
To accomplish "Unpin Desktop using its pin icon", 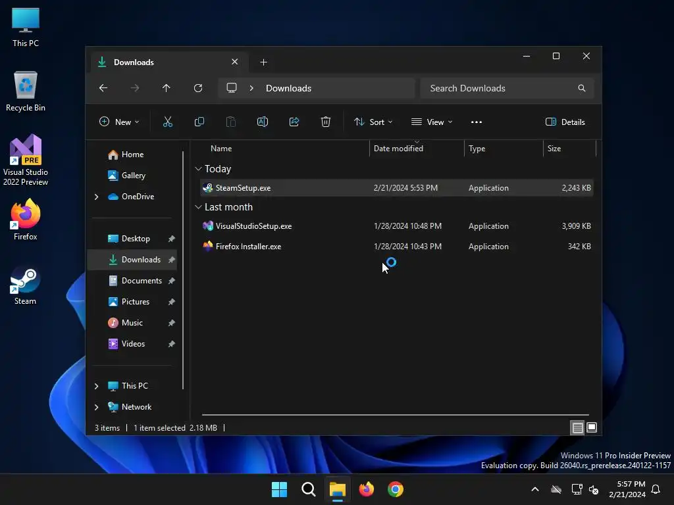I will [x=172, y=239].
